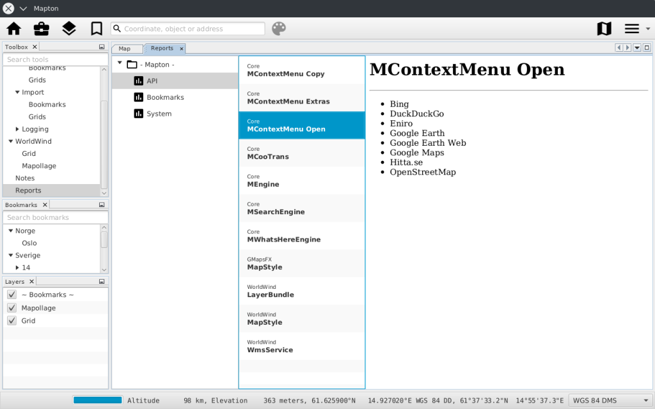Close the Toolbox panel
This screenshot has height=409, width=655.
point(35,47)
